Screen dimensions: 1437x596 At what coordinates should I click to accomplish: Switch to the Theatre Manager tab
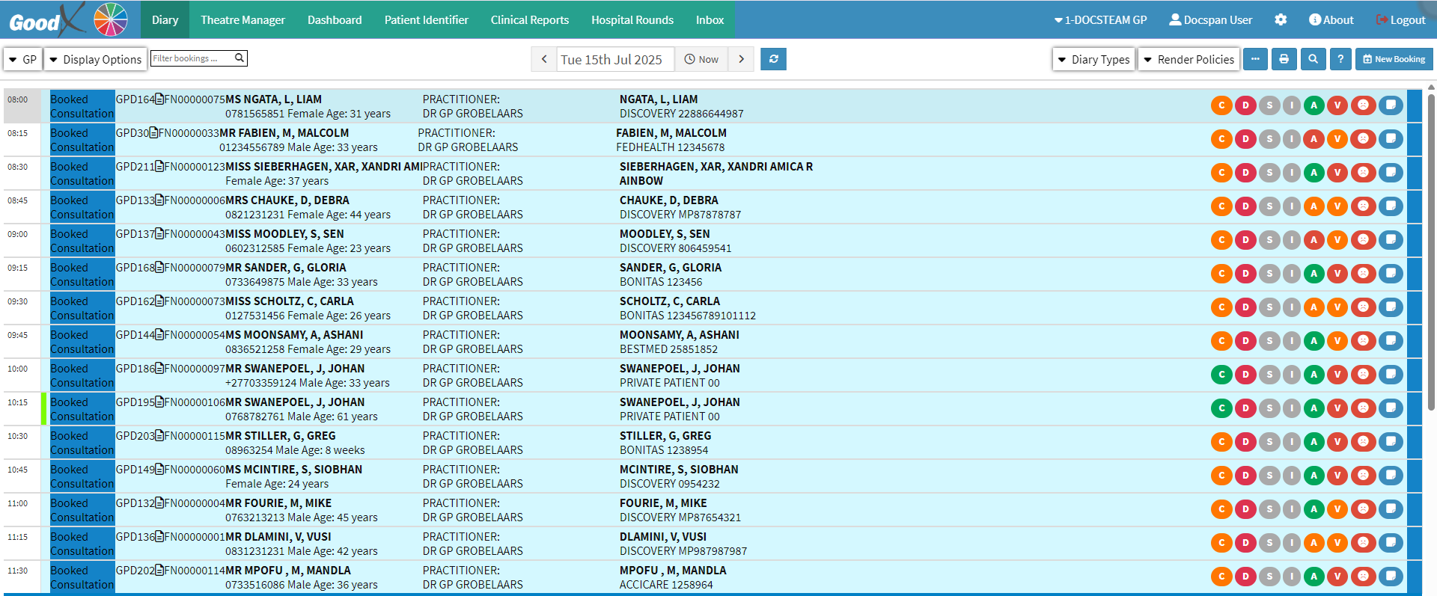click(x=242, y=20)
